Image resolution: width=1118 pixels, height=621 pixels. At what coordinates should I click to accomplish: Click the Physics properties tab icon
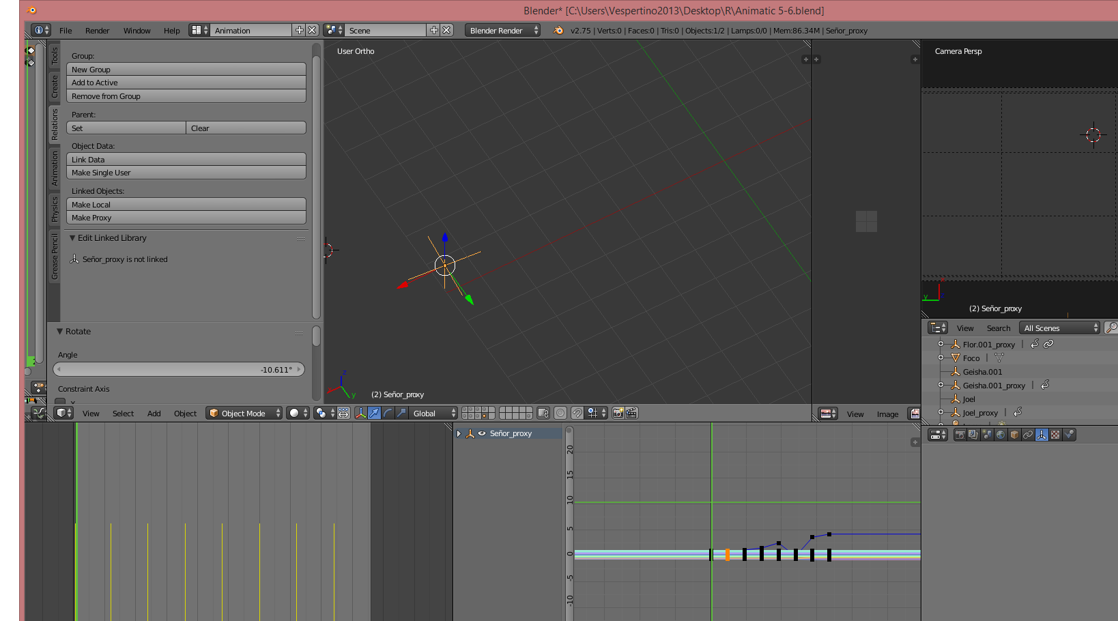point(1069,435)
